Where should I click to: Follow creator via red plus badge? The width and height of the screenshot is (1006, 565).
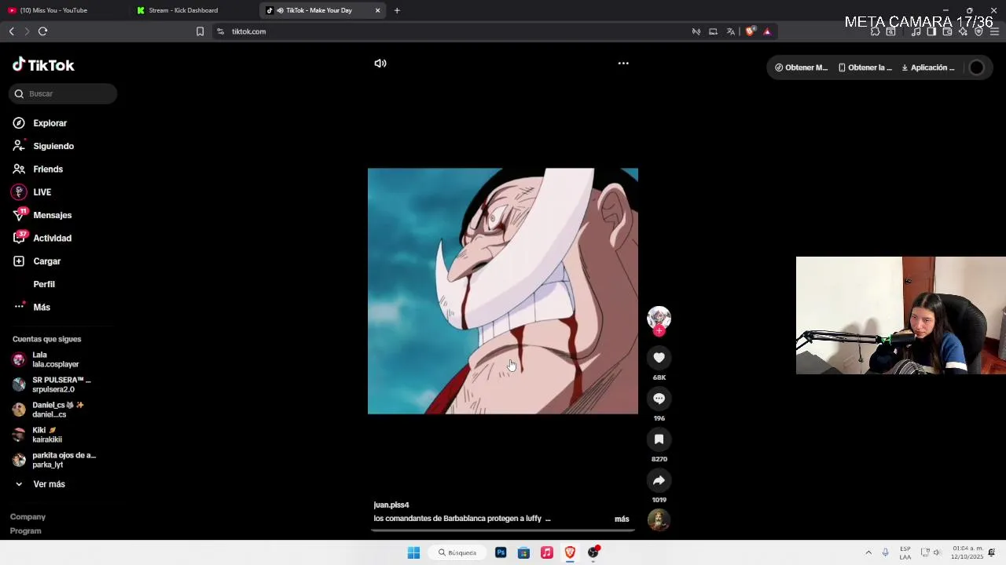659,331
